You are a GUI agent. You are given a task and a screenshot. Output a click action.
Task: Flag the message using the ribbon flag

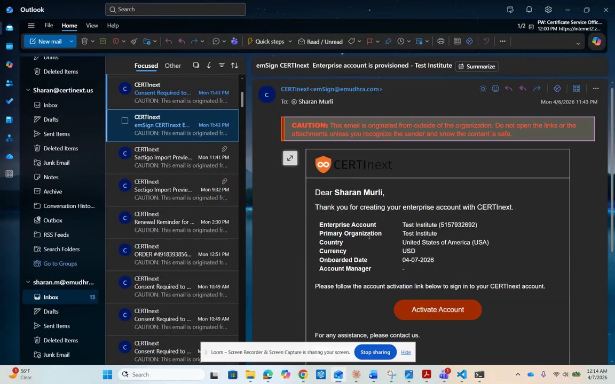369,41
